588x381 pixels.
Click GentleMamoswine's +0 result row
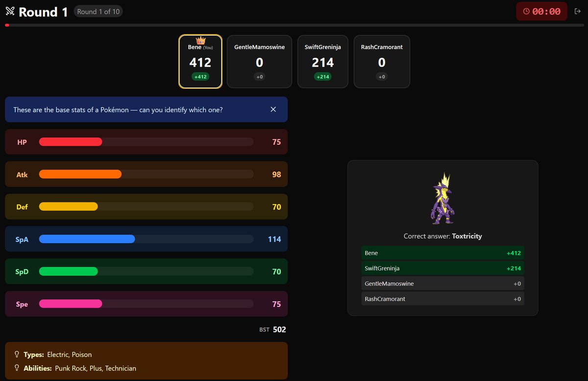pyautogui.click(x=442, y=283)
